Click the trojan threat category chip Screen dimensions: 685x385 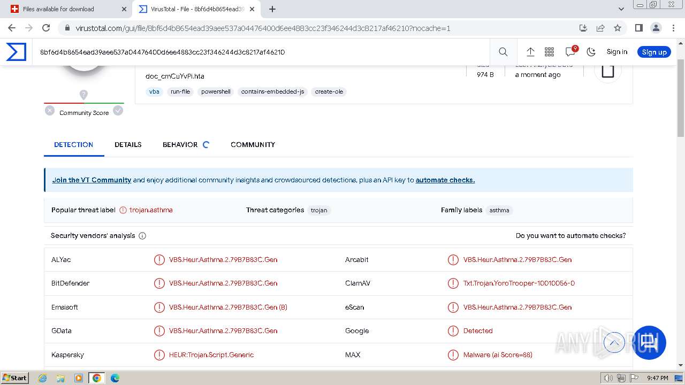coord(319,210)
